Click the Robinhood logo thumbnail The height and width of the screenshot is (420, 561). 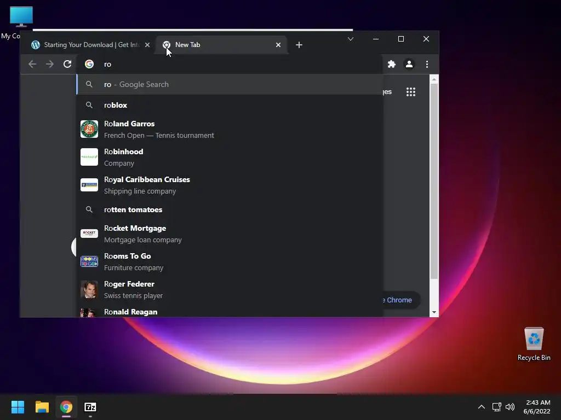pyautogui.click(x=89, y=157)
